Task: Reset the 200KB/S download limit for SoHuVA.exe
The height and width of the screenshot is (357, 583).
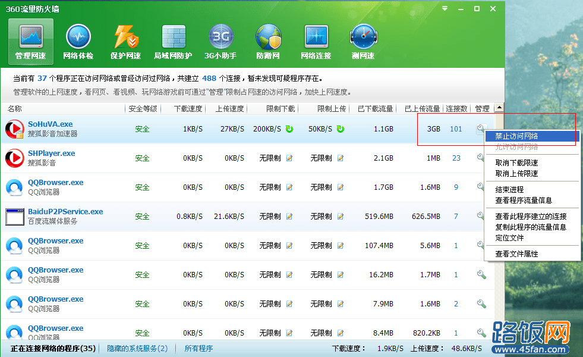Action: [x=289, y=129]
